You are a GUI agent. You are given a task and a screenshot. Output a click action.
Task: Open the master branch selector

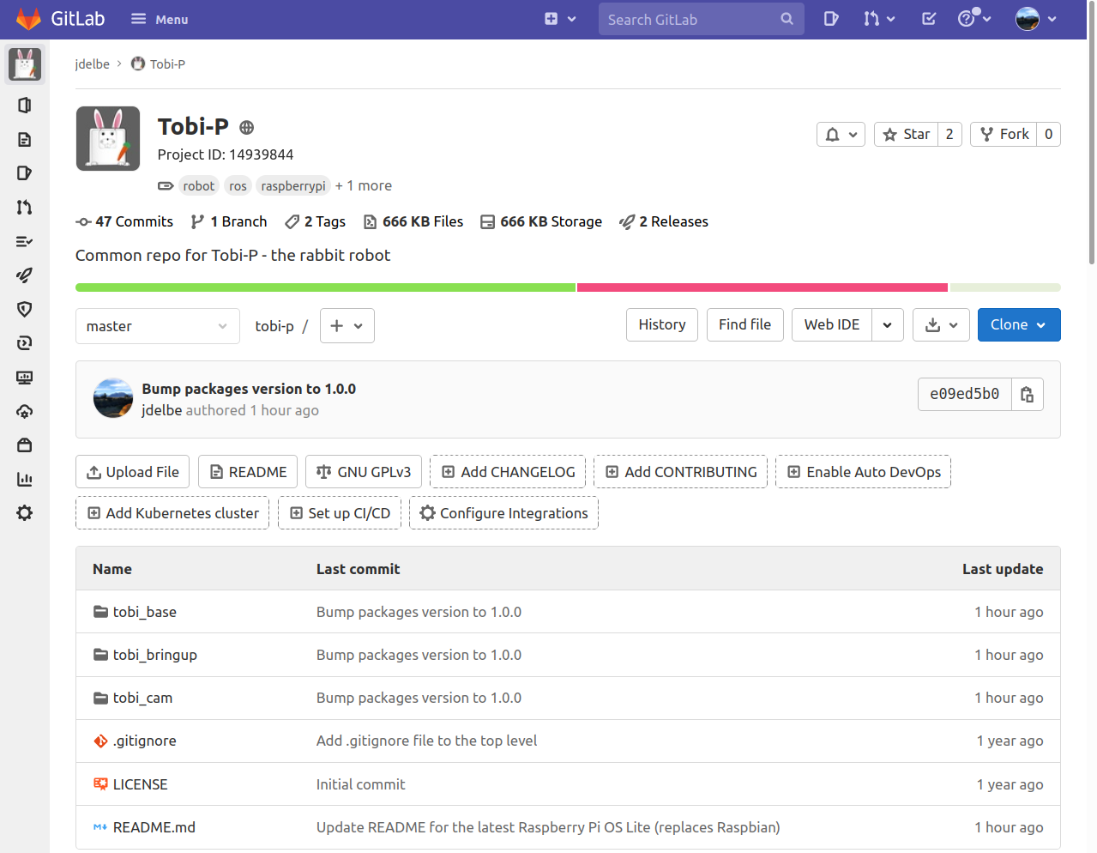coord(158,326)
